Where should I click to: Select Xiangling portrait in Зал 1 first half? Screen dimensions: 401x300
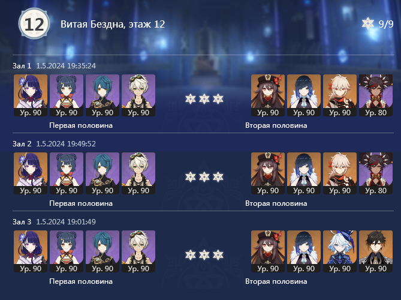pyautogui.click(x=67, y=95)
